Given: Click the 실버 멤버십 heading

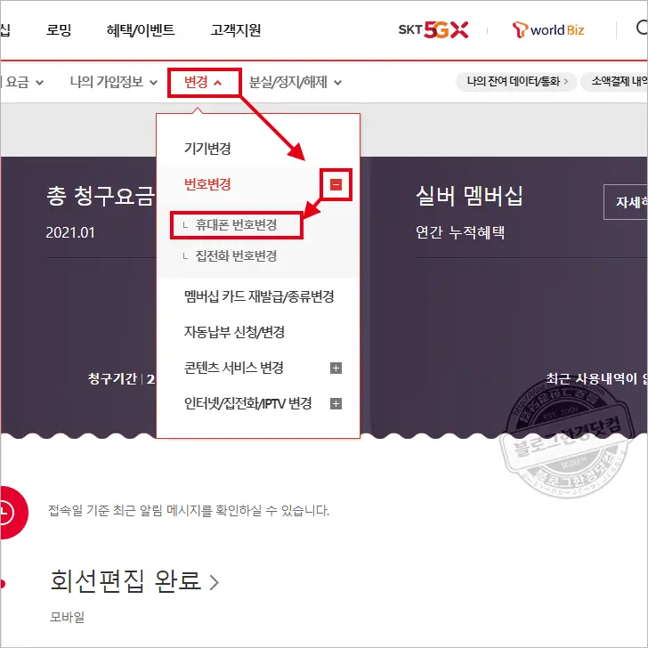Looking at the screenshot, I should coord(469,196).
